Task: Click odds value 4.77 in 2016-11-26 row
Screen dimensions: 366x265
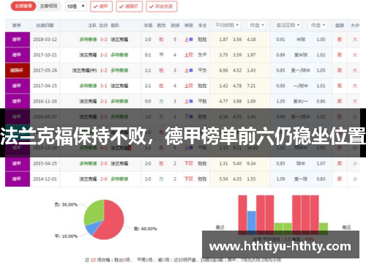Action: click(x=223, y=101)
